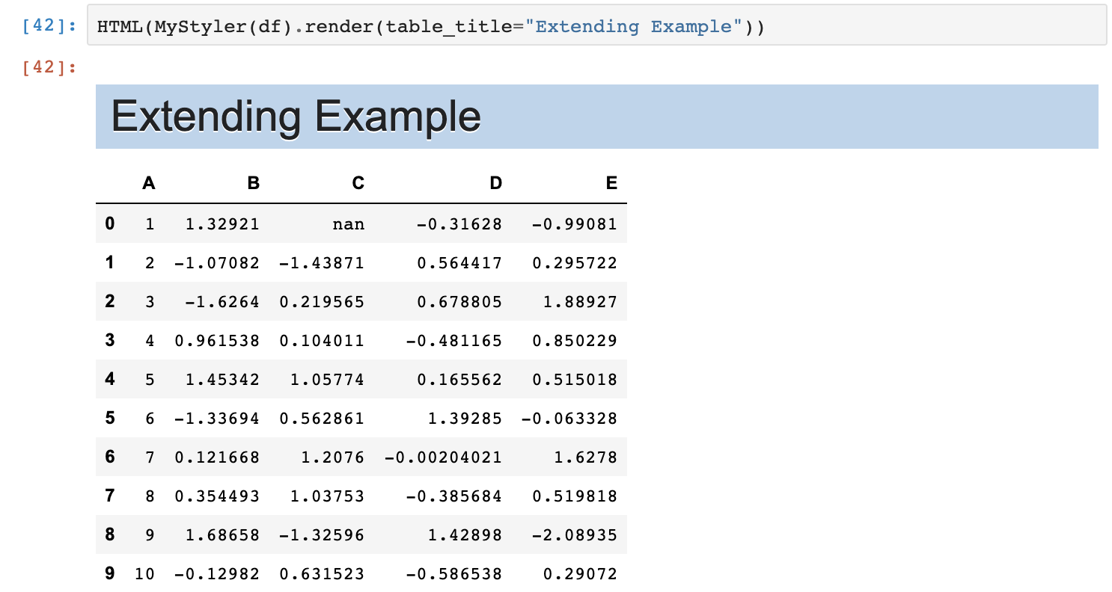Click the code input cell with MyStyler
The image size is (1112, 592).
[x=596, y=27]
